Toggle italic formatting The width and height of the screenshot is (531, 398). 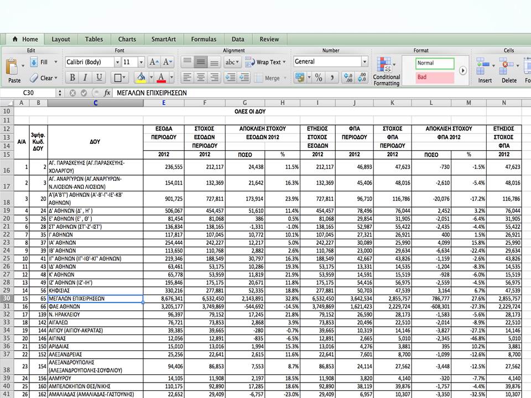[85, 78]
